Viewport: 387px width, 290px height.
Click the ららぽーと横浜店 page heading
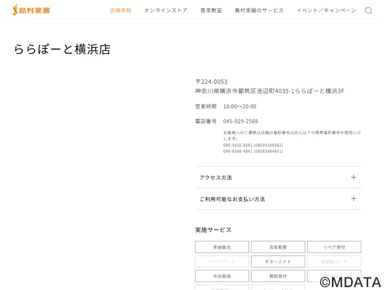62,49
